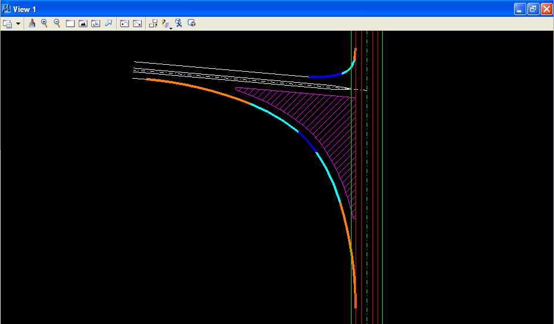This screenshot has height=324, width=554.
Task: Choose the Rotate View tool
Action: [x=95, y=24]
